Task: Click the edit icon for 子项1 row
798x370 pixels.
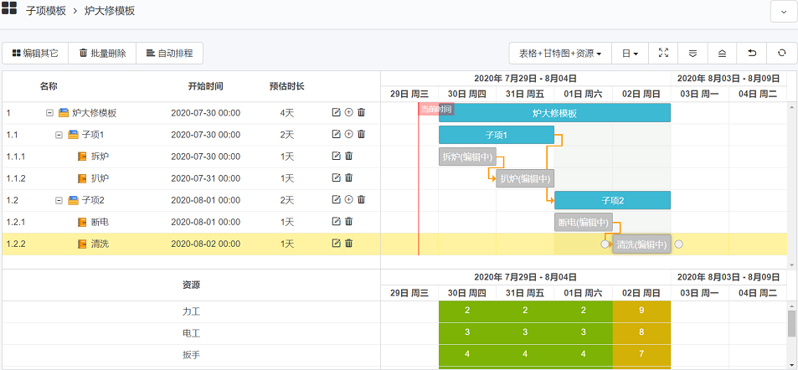Action: tap(337, 134)
